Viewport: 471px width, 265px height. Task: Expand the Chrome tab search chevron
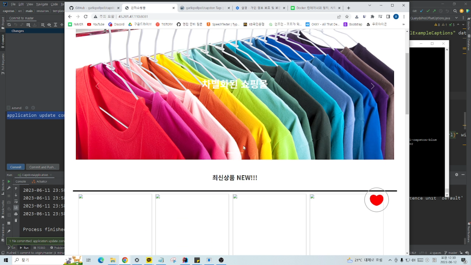[370, 5]
